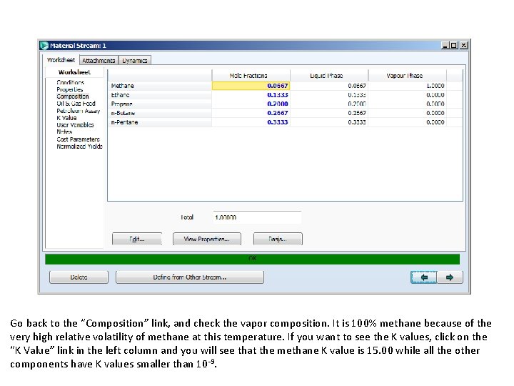
Task: Click n-Butane liquid phase value 0.2667
Action: point(329,113)
